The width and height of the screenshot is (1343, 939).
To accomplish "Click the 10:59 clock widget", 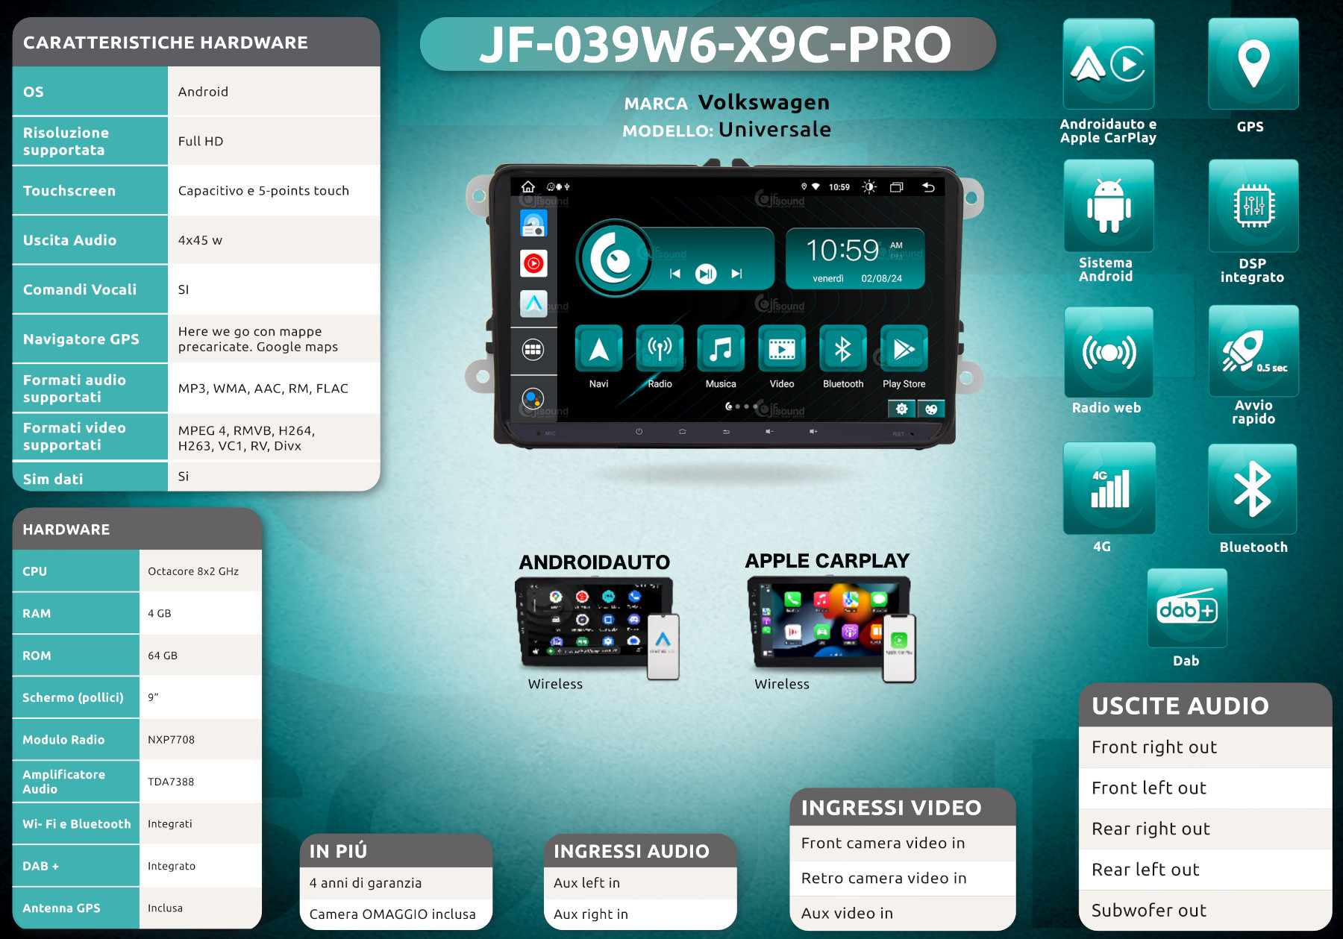I will point(855,258).
